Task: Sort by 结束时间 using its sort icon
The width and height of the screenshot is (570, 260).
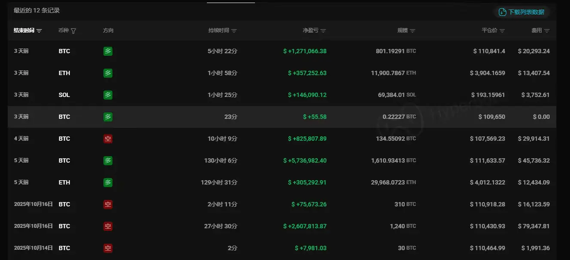Action: [x=39, y=31]
